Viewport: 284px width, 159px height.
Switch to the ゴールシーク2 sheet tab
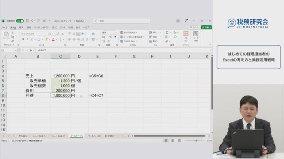(94, 136)
